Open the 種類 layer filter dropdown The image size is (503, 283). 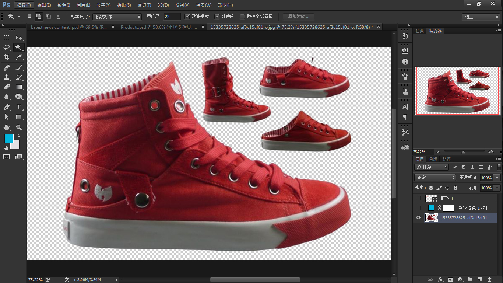431,167
